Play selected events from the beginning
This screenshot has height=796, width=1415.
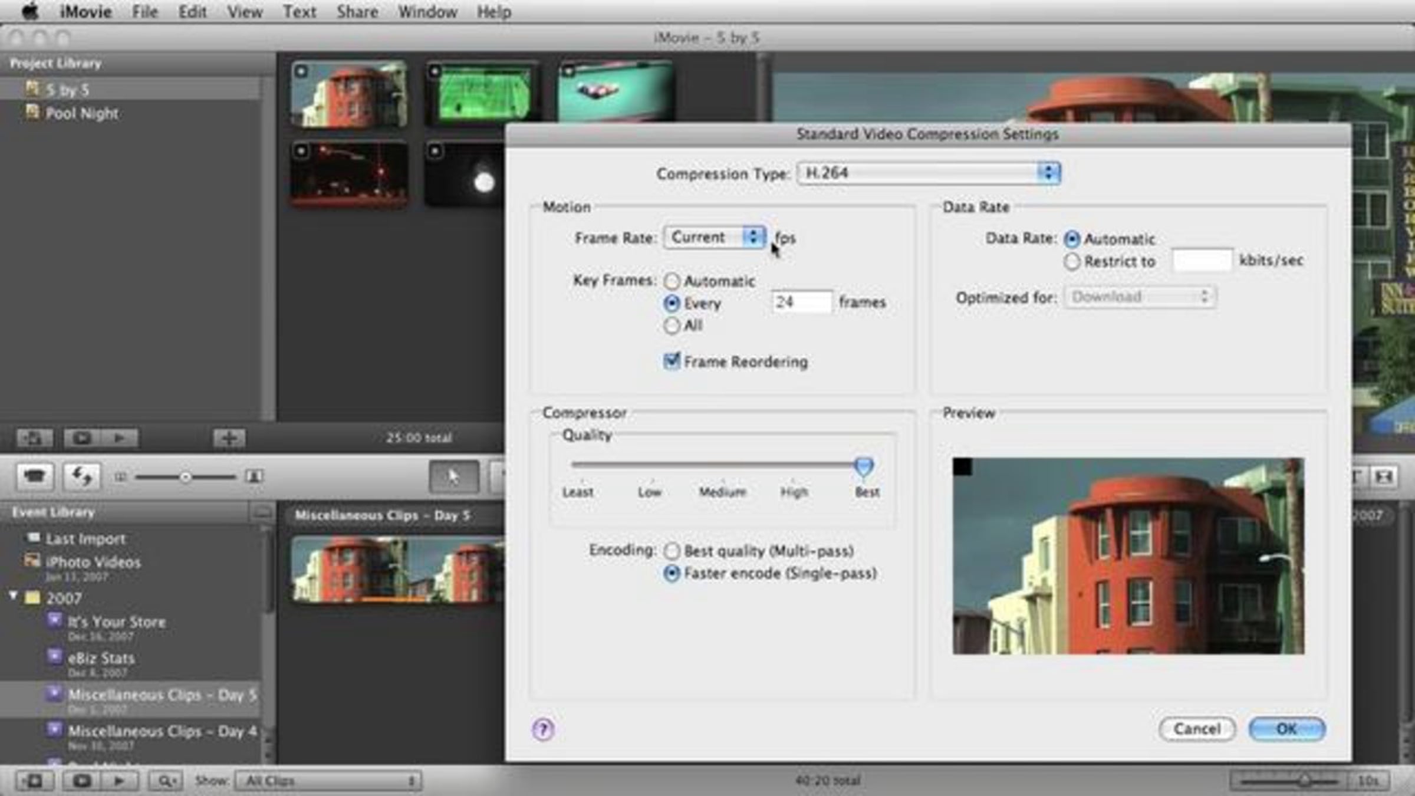pos(119,781)
